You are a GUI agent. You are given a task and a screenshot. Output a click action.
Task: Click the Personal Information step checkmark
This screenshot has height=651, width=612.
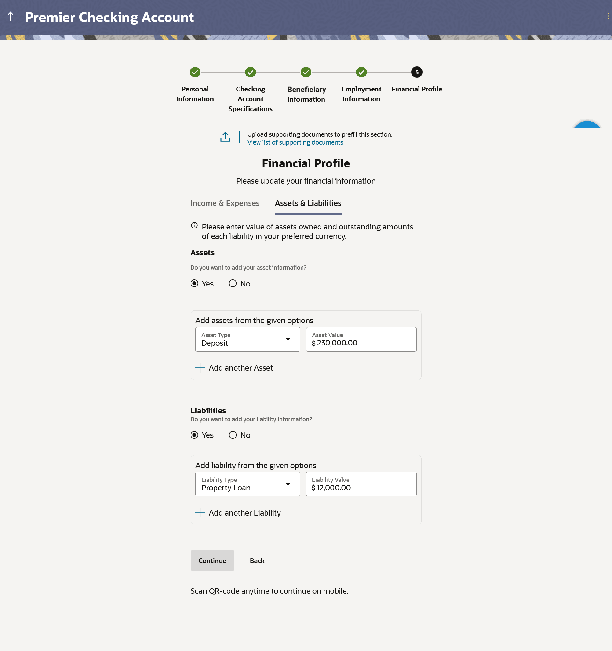(195, 72)
